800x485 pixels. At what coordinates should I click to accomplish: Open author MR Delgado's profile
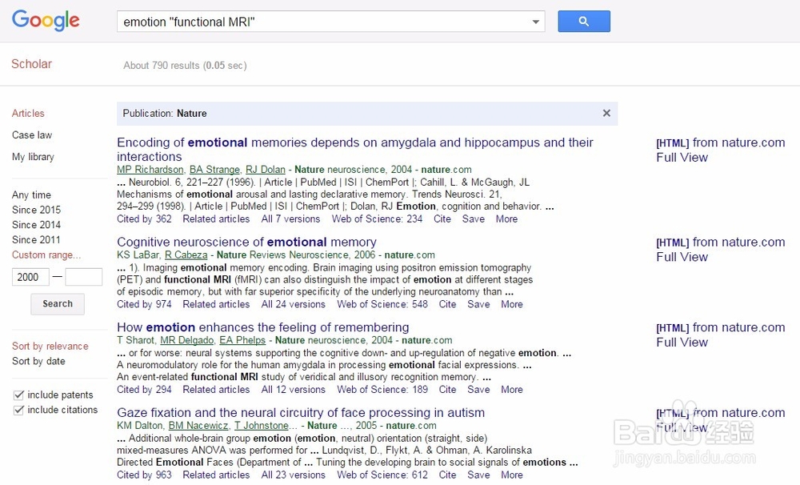coord(187,340)
